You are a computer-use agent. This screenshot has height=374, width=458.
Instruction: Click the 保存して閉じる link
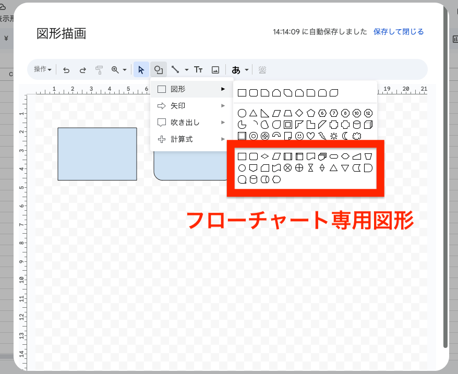(399, 31)
